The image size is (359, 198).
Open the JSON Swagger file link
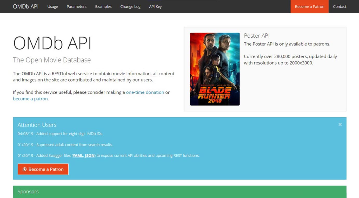coord(90,156)
